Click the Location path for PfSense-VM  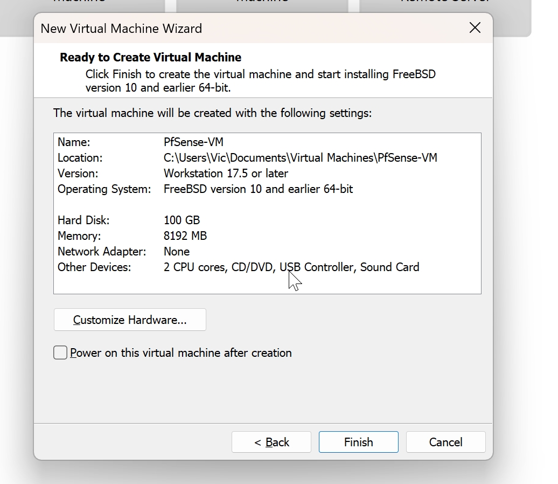tap(301, 158)
